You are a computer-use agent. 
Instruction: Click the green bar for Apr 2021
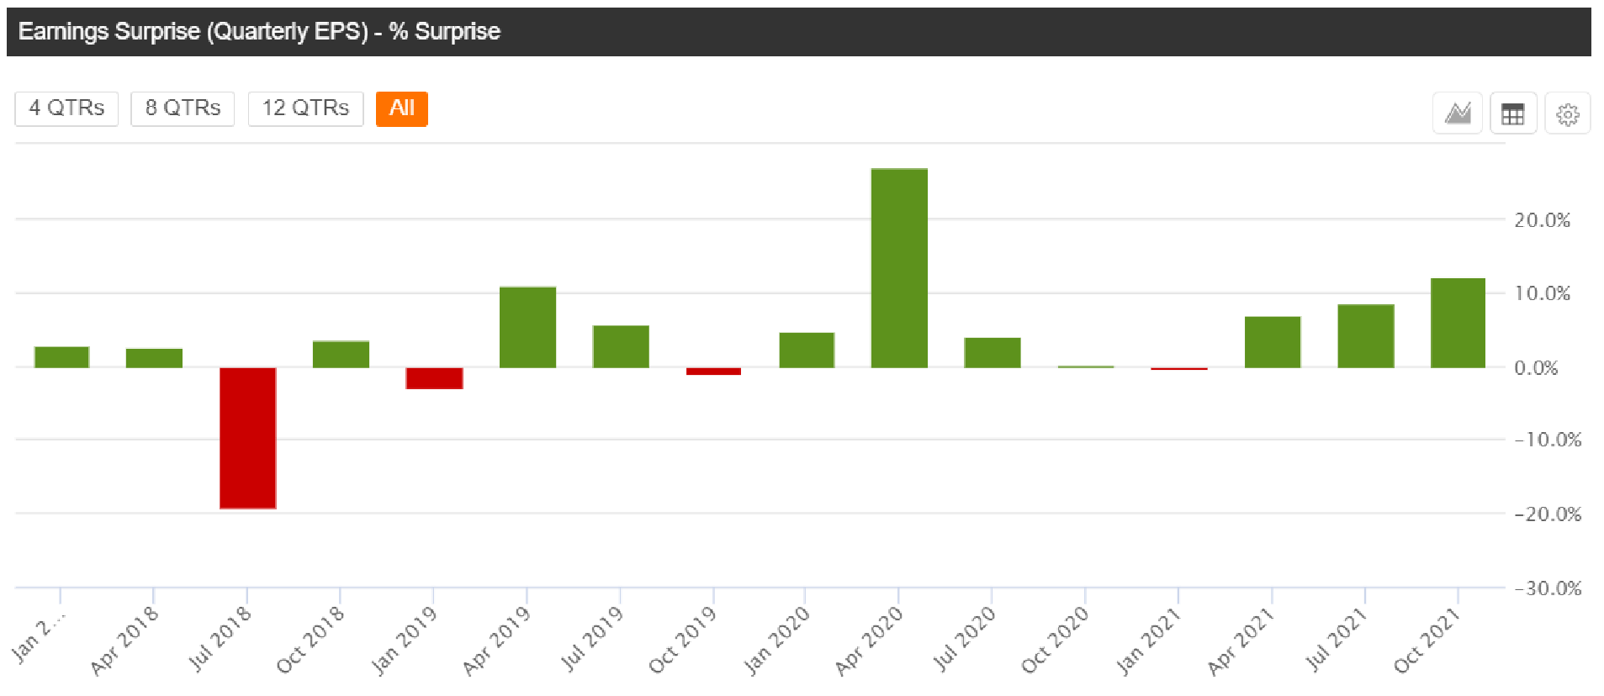point(1272,340)
